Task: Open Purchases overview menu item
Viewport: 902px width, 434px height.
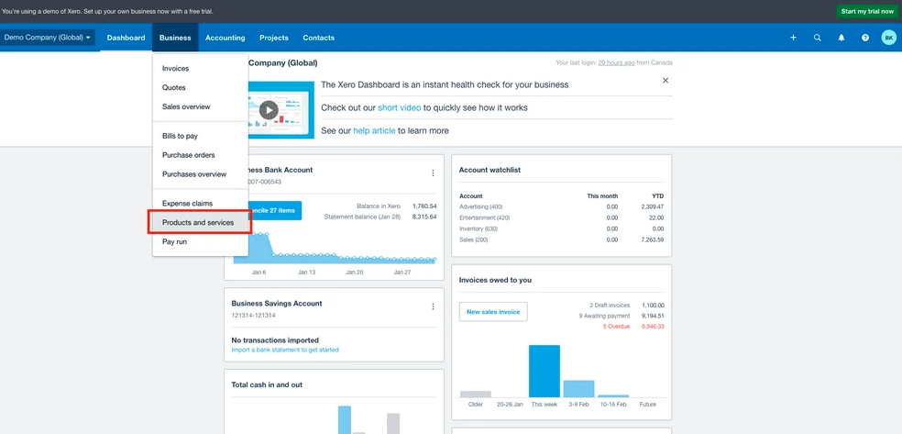Action: pyautogui.click(x=200, y=173)
